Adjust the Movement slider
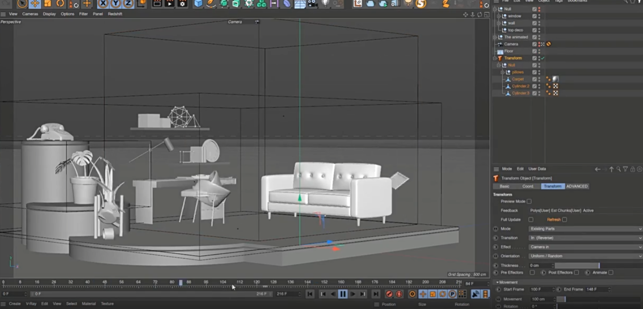The image size is (643, 309). coord(598,299)
